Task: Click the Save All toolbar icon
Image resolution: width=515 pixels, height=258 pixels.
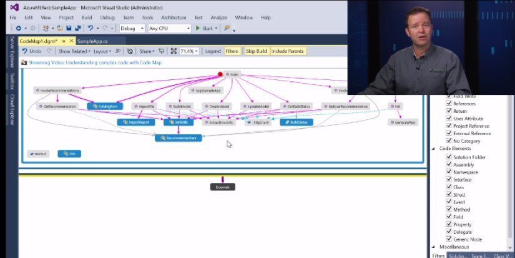Action: pos(78,28)
